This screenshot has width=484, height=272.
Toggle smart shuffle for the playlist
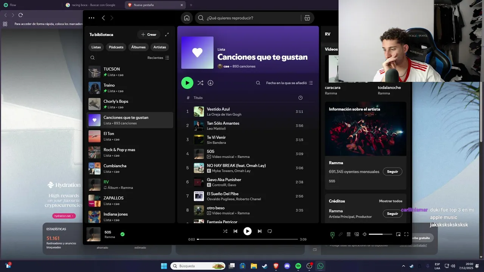click(x=200, y=83)
